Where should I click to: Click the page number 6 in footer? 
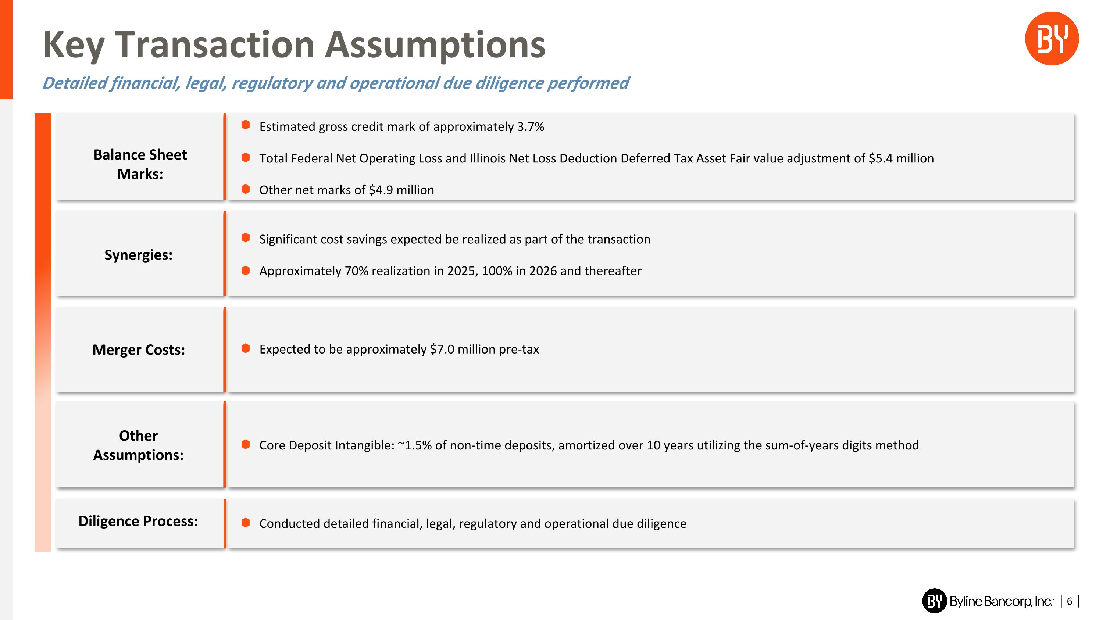1069,601
